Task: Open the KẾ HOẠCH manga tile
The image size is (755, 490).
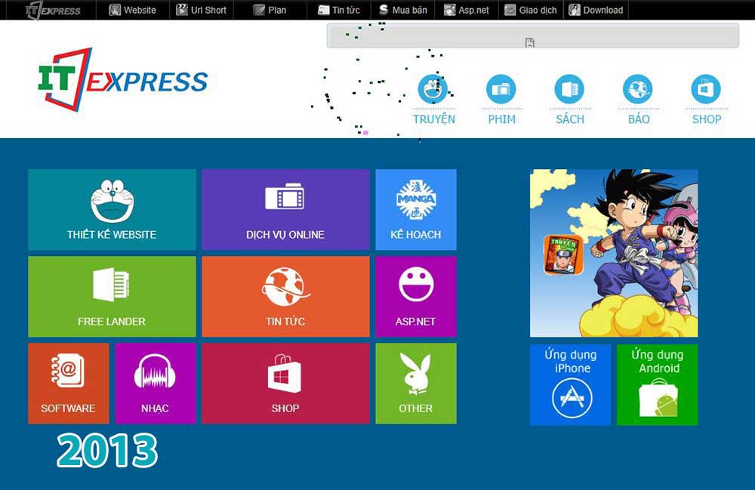Action: pos(416,209)
